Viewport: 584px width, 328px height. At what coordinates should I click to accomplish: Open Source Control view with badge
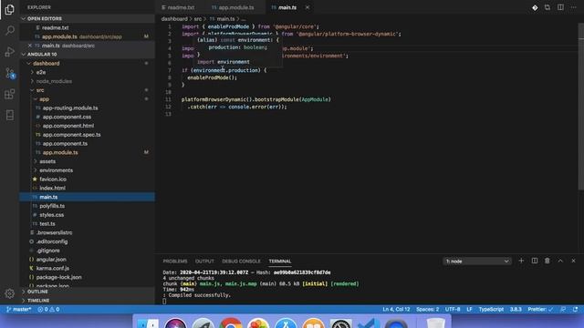10,73
